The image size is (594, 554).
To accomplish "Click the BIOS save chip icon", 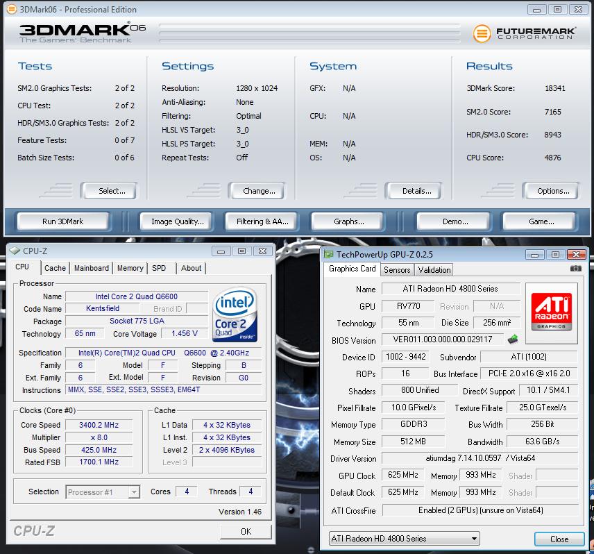I will click(x=513, y=339).
